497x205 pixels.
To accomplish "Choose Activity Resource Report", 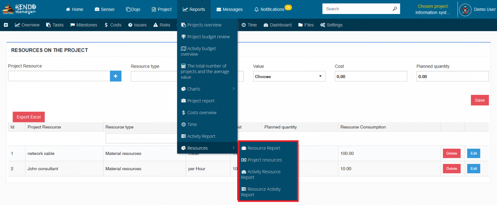I will pos(268,174).
